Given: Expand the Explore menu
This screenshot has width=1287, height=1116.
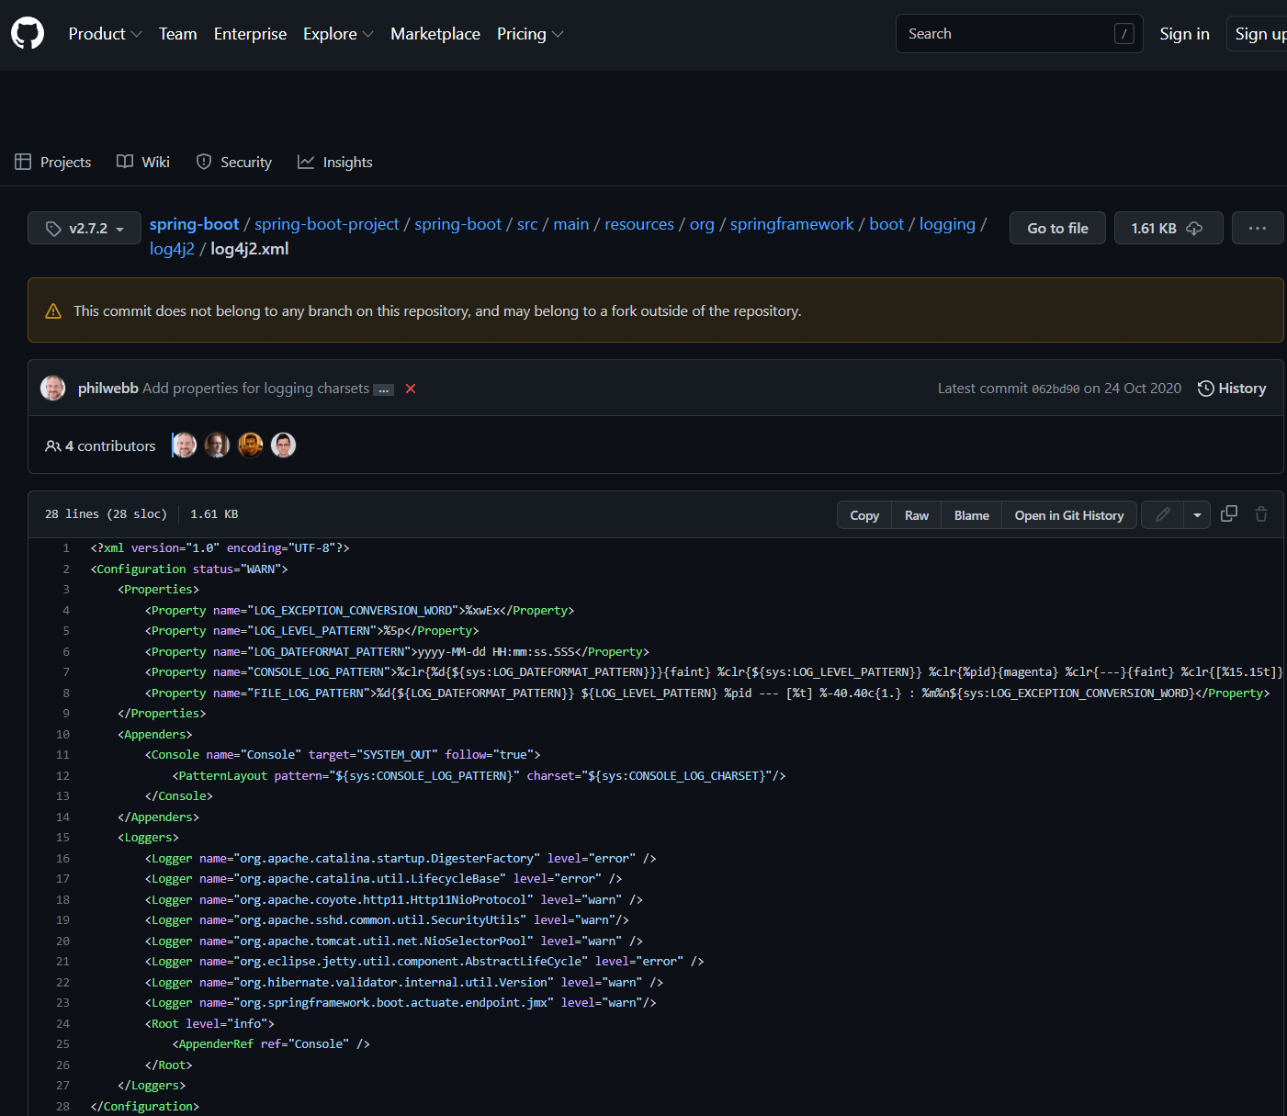Looking at the screenshot, I should point(338,34).
